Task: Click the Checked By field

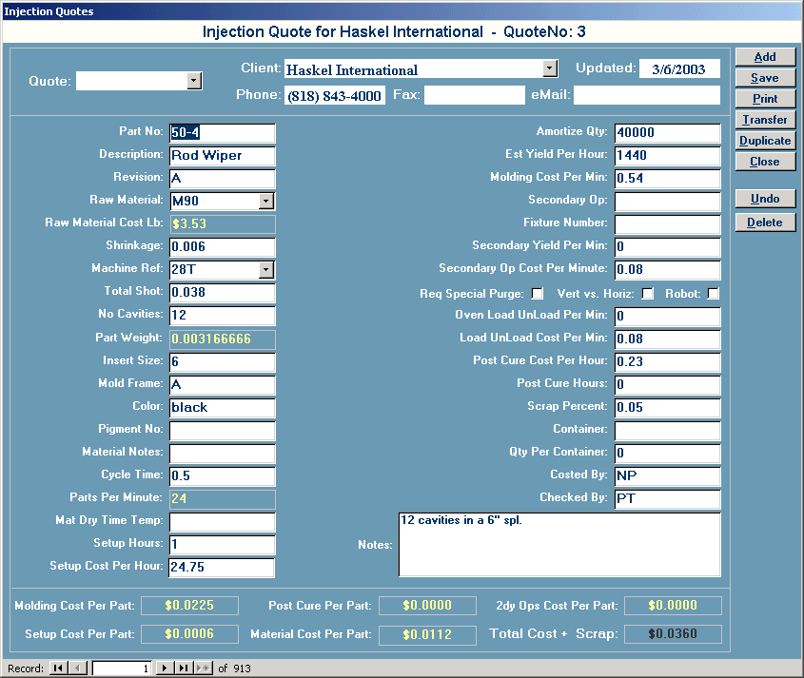Action: (x=668, y=498)
